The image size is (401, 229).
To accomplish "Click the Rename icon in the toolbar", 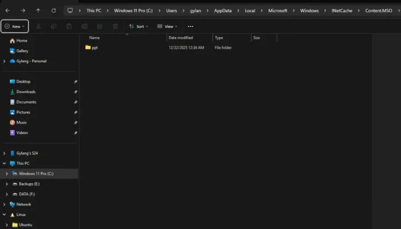I will (84, 26).
